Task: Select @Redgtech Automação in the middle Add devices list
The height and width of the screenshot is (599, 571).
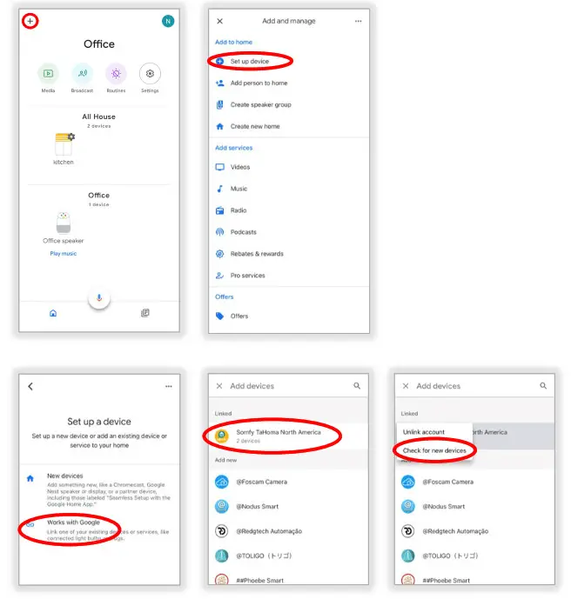Action: [x=288, y=531]
